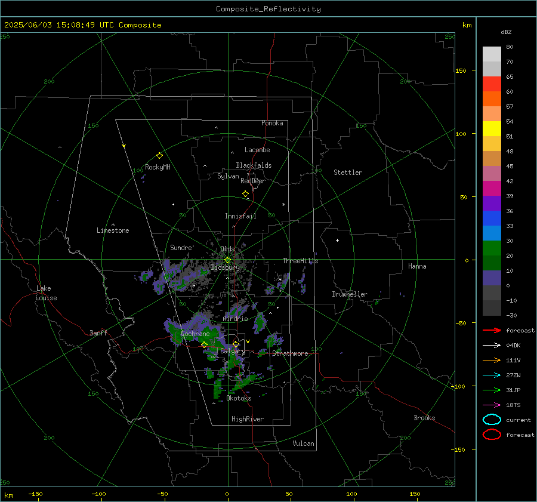The image size is (537, 502).
Task: Click the Lake Louise label
Action: (46, 293)
